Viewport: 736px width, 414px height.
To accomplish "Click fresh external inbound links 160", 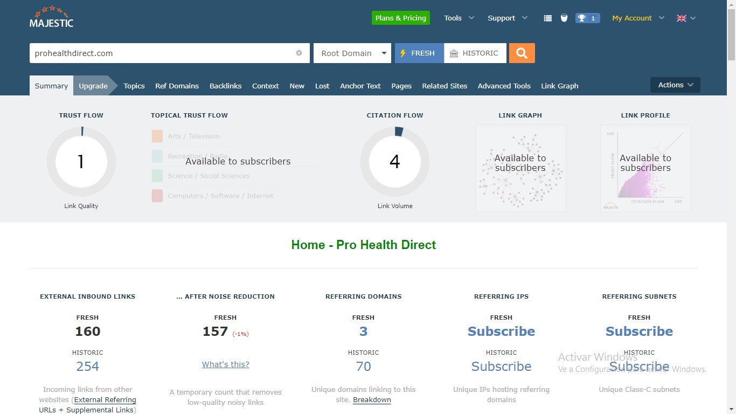I will click(88, 332).
